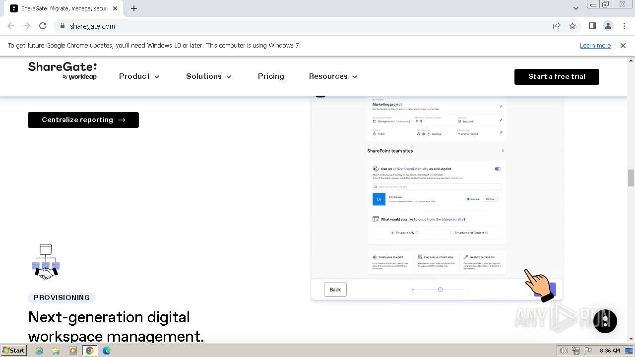The width and height of the screenshot is (635, 357).
Task: Select the Structure only radio option
Action: 392,233
